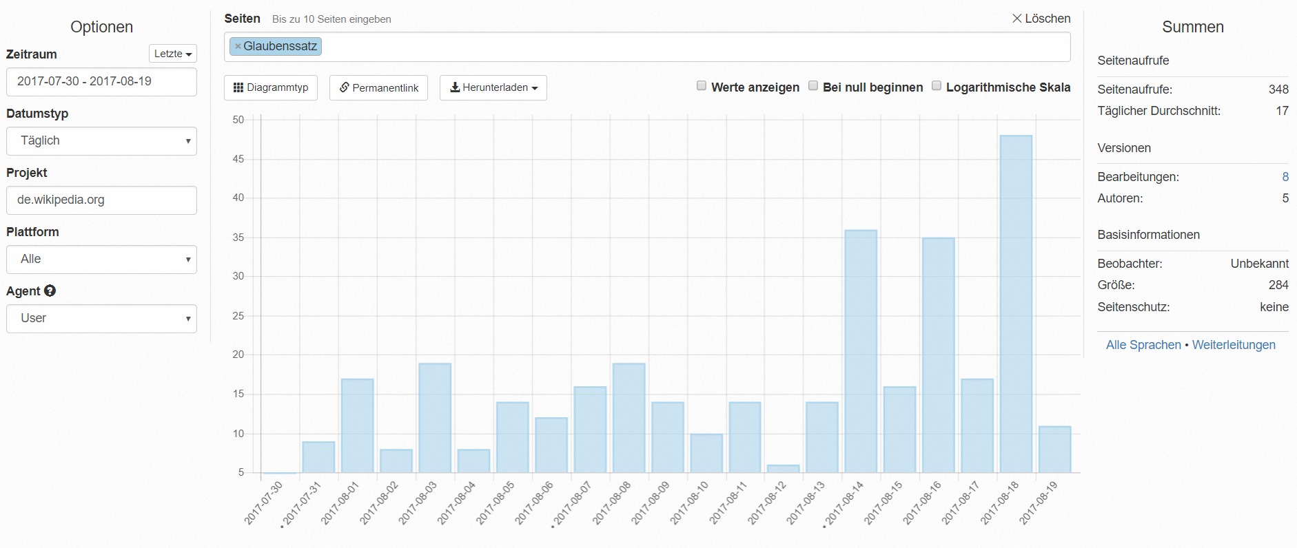Image resolution: width=1297 pixels, height=548 pixels.
Task: Clear all pages with Löschen
Action: point(1041,19)
